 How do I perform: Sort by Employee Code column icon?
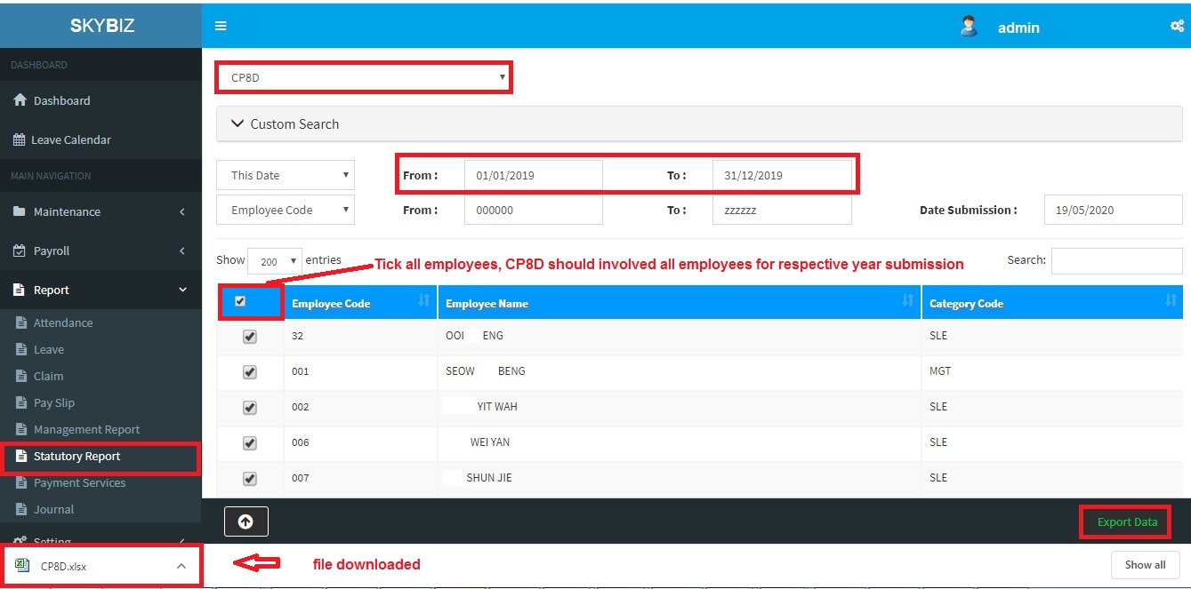point(423,301)
